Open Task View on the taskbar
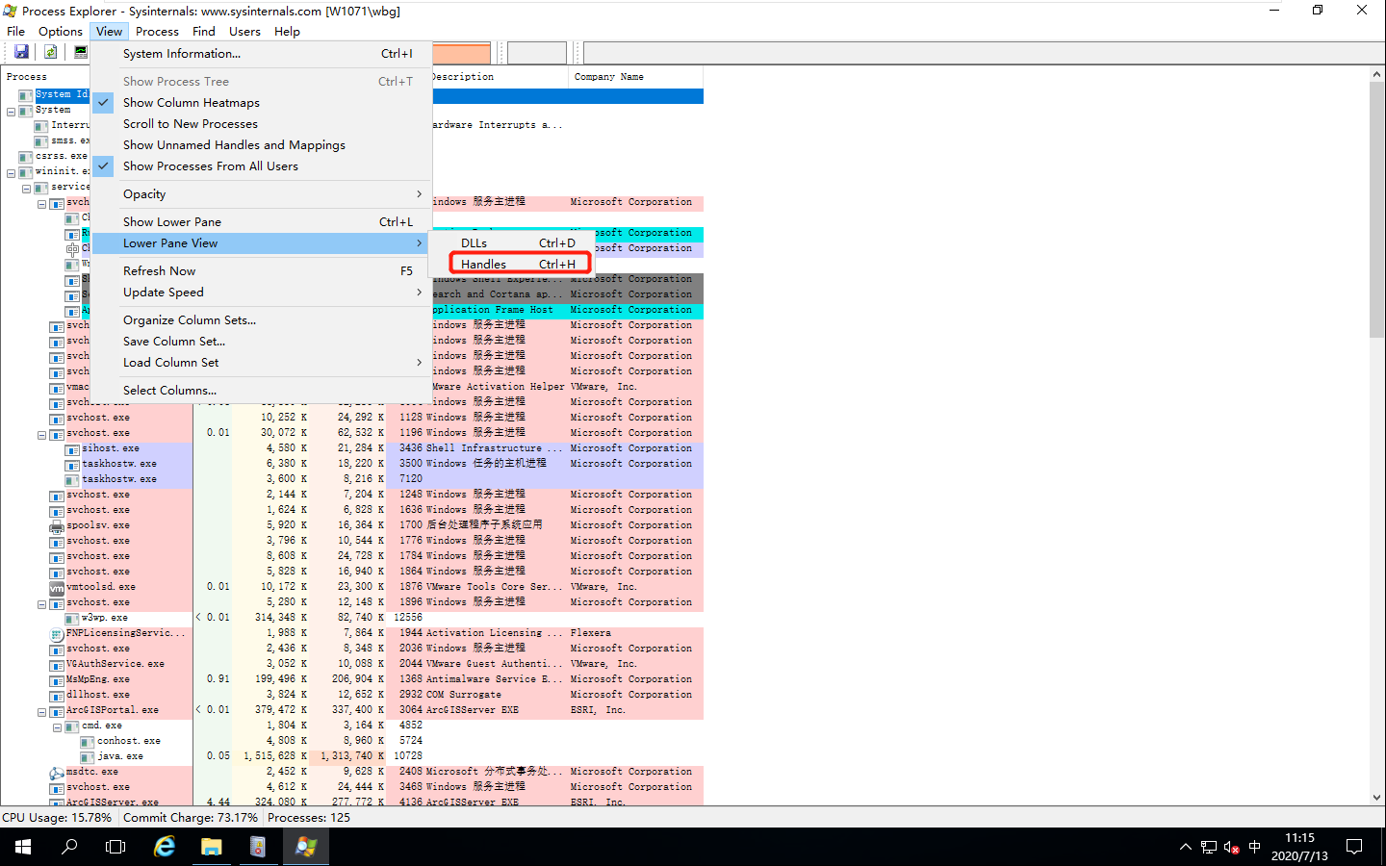 coord(115,847)
